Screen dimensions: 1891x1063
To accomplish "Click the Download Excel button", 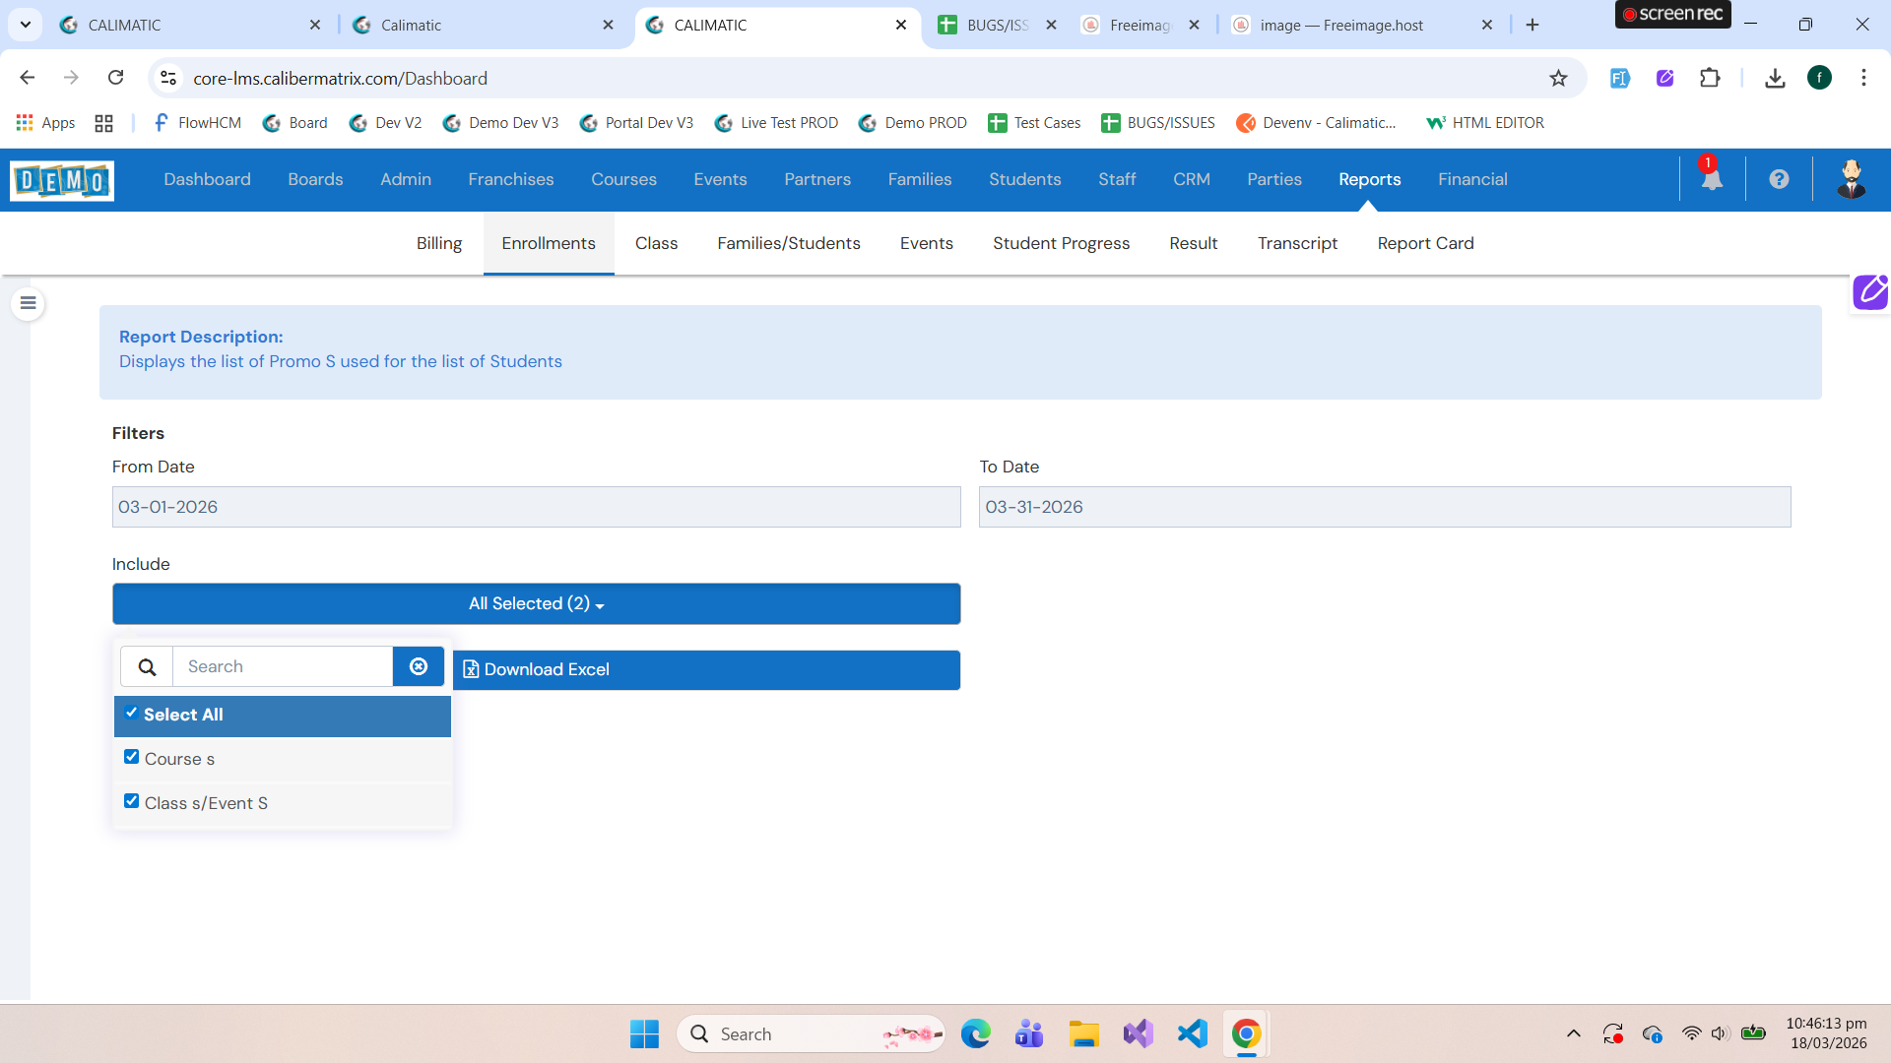I will (705, 669).
